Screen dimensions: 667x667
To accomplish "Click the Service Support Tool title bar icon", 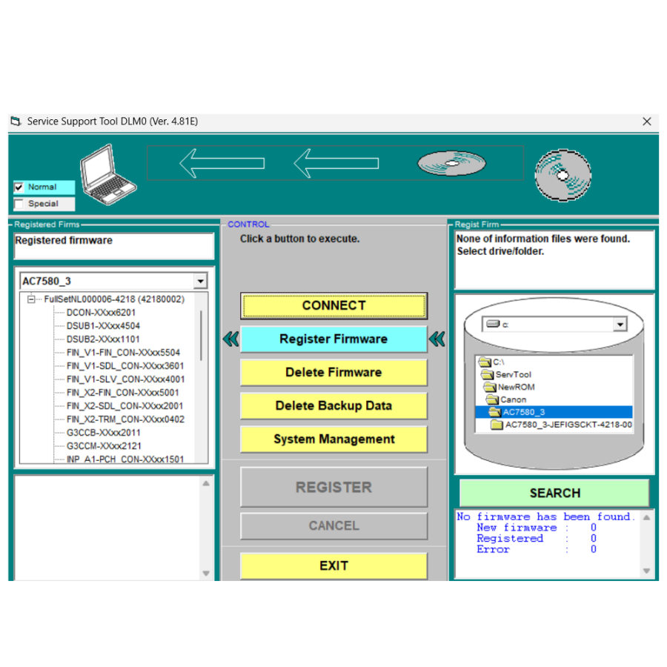I will [x=16, y=122].
